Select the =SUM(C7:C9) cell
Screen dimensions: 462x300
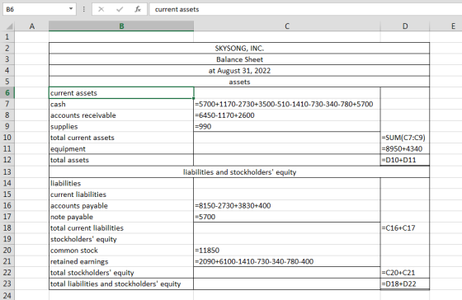(x=405, y=138)
